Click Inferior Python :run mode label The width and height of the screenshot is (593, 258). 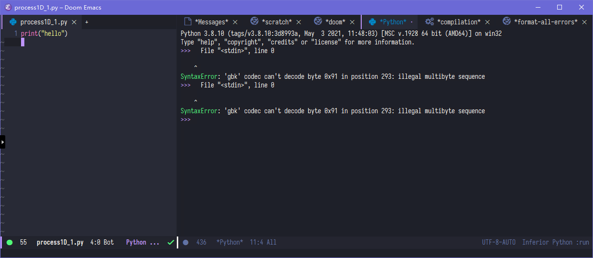click(555, 242)
